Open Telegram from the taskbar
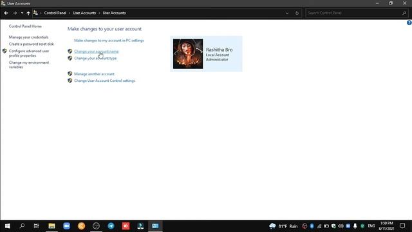This screenshot has height=232, width=412. pos(111,226)
